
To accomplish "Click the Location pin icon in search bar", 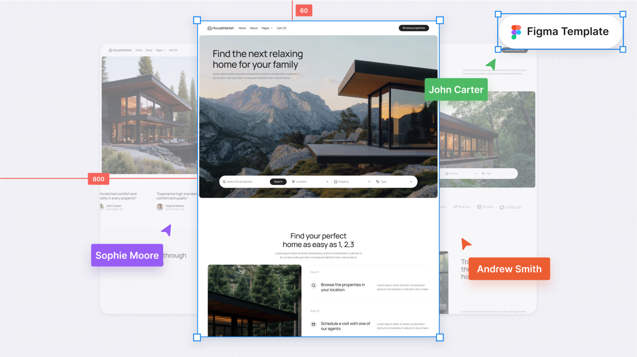I will (x=293, y=181).
